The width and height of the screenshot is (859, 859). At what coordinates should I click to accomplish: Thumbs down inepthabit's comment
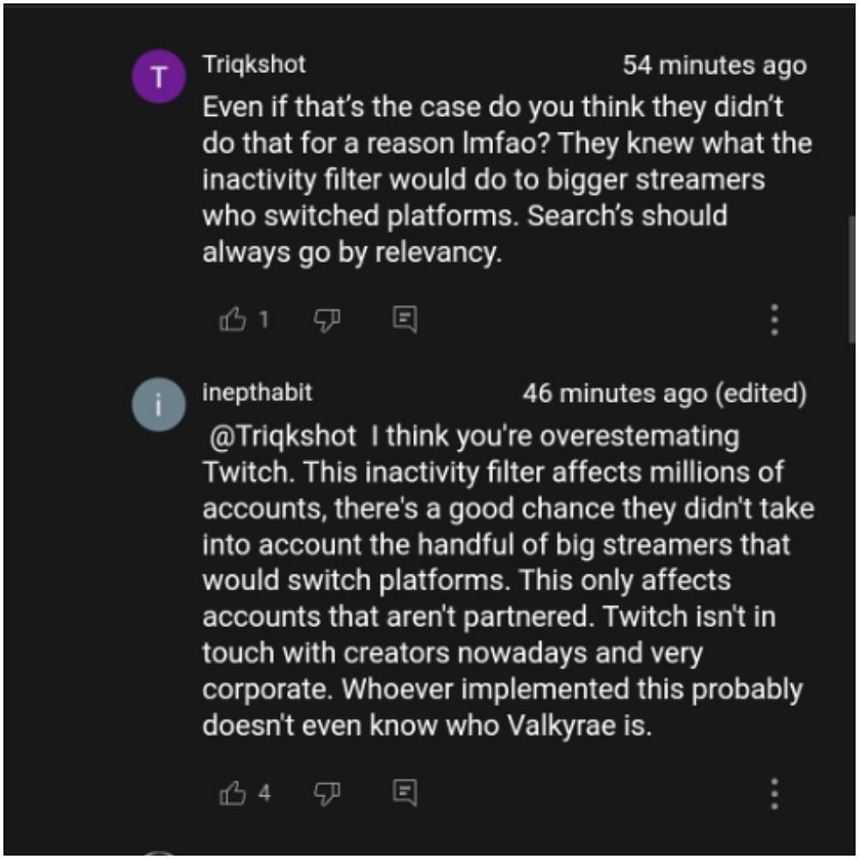pos(326,793)
